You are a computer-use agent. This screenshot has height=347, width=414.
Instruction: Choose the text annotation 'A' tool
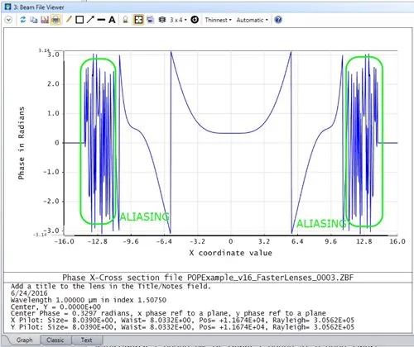112,20
